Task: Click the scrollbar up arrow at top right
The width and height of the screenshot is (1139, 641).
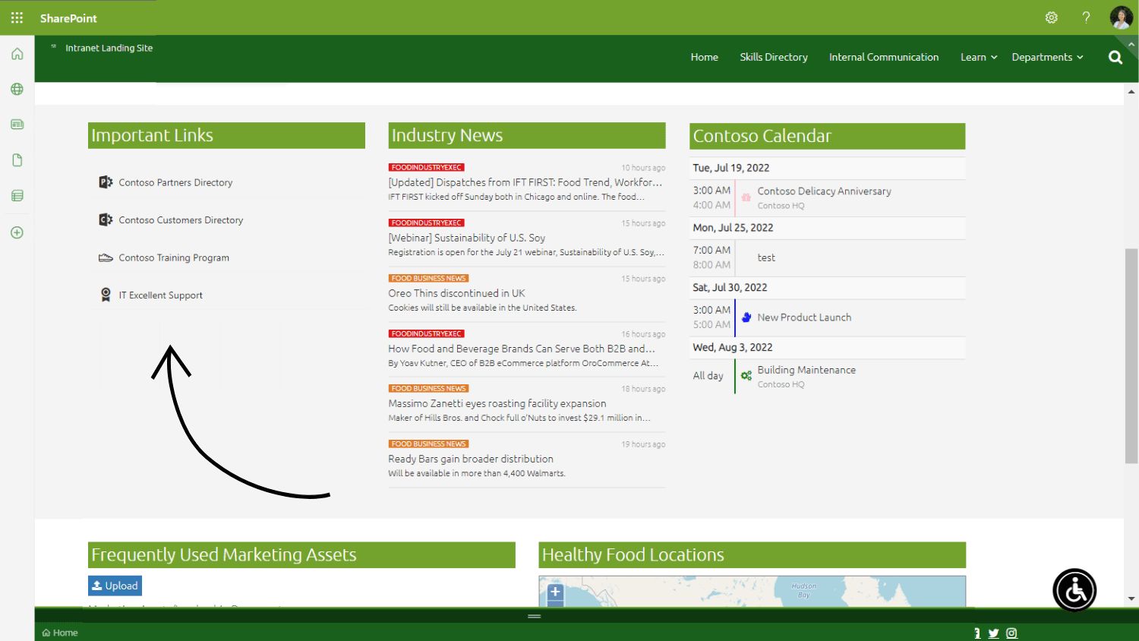Action: click(x=1131, y=92)
